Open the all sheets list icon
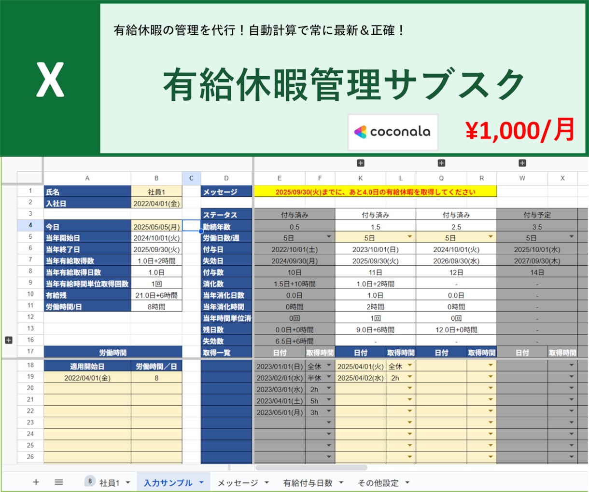589x492 pixels. 58,482
